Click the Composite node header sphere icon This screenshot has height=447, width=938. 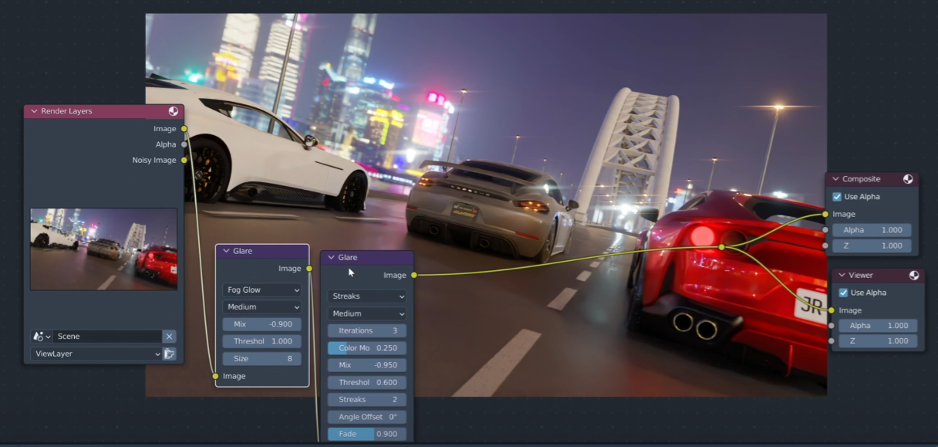[x=908, y=179]
